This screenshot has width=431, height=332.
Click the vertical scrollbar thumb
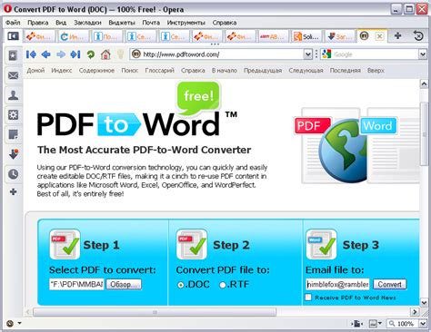[424, 134]
